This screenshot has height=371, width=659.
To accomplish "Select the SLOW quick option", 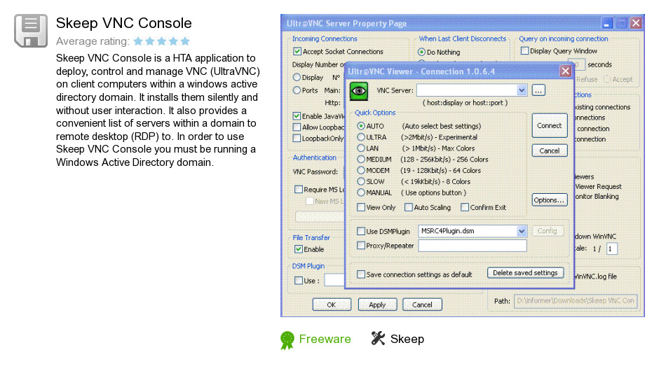I will (x=361, y=181).
